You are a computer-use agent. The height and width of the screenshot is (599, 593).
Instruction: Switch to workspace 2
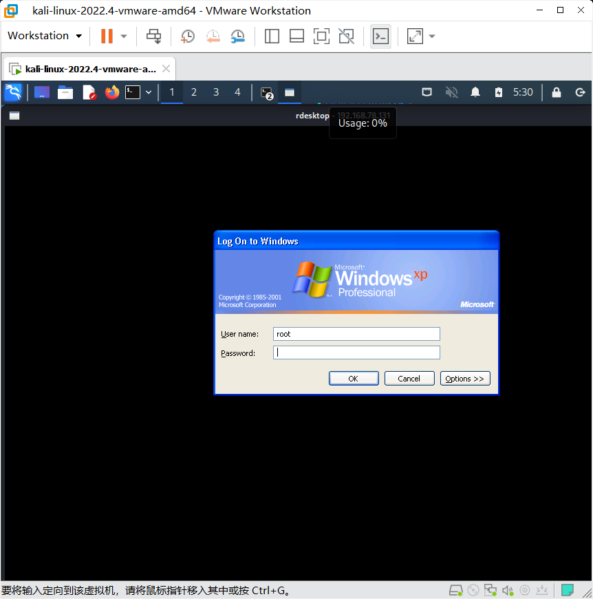(194, 92)
